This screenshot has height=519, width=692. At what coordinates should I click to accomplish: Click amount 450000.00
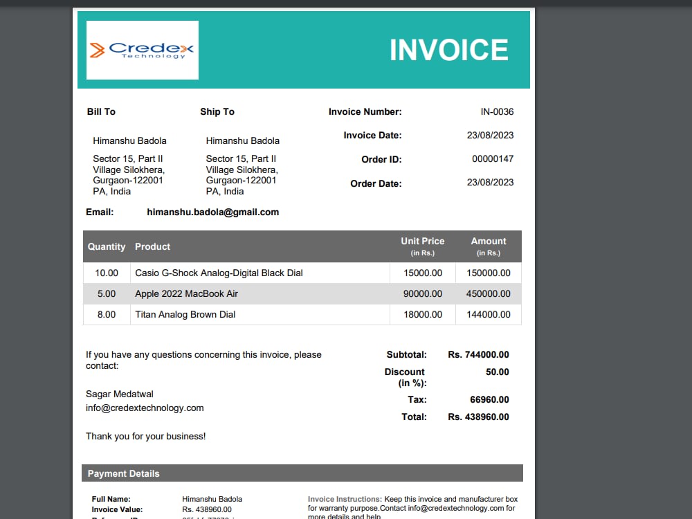coord(488,294)
